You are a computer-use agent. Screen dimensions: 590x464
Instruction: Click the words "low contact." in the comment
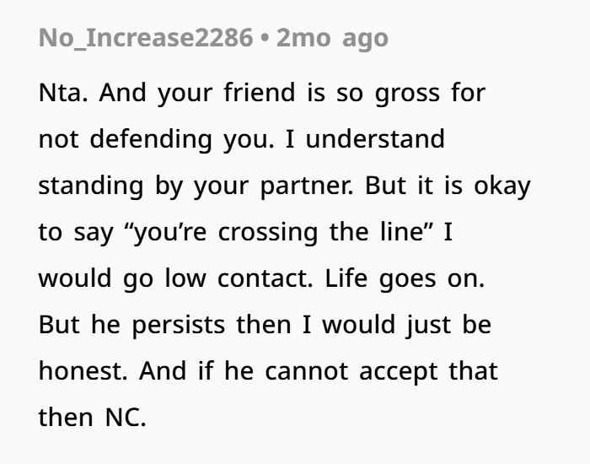point(239,278)
